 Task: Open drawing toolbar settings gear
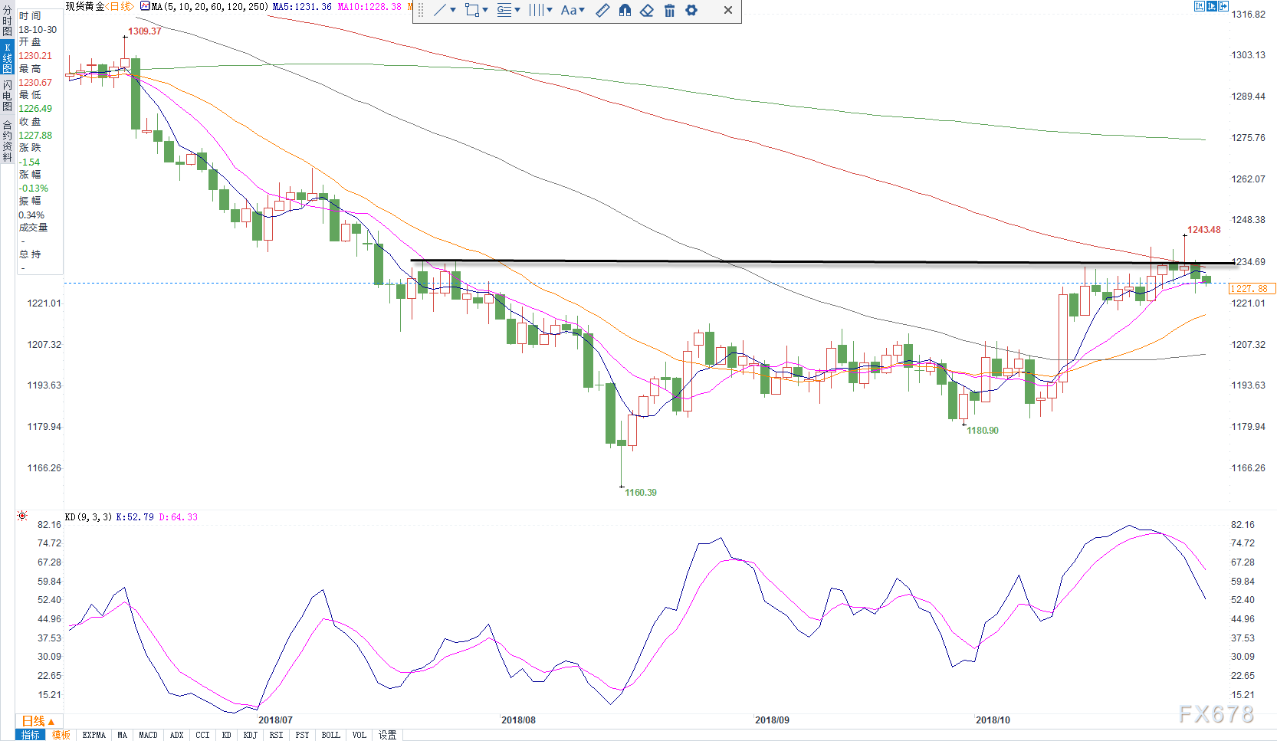click(691, 10)
